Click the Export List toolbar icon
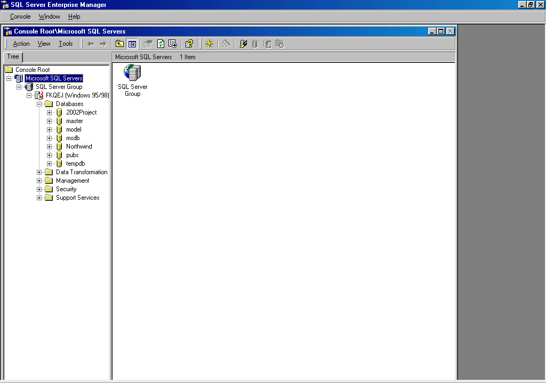The height and width of the screenshot is (383, 546). (x=172, y=44)
